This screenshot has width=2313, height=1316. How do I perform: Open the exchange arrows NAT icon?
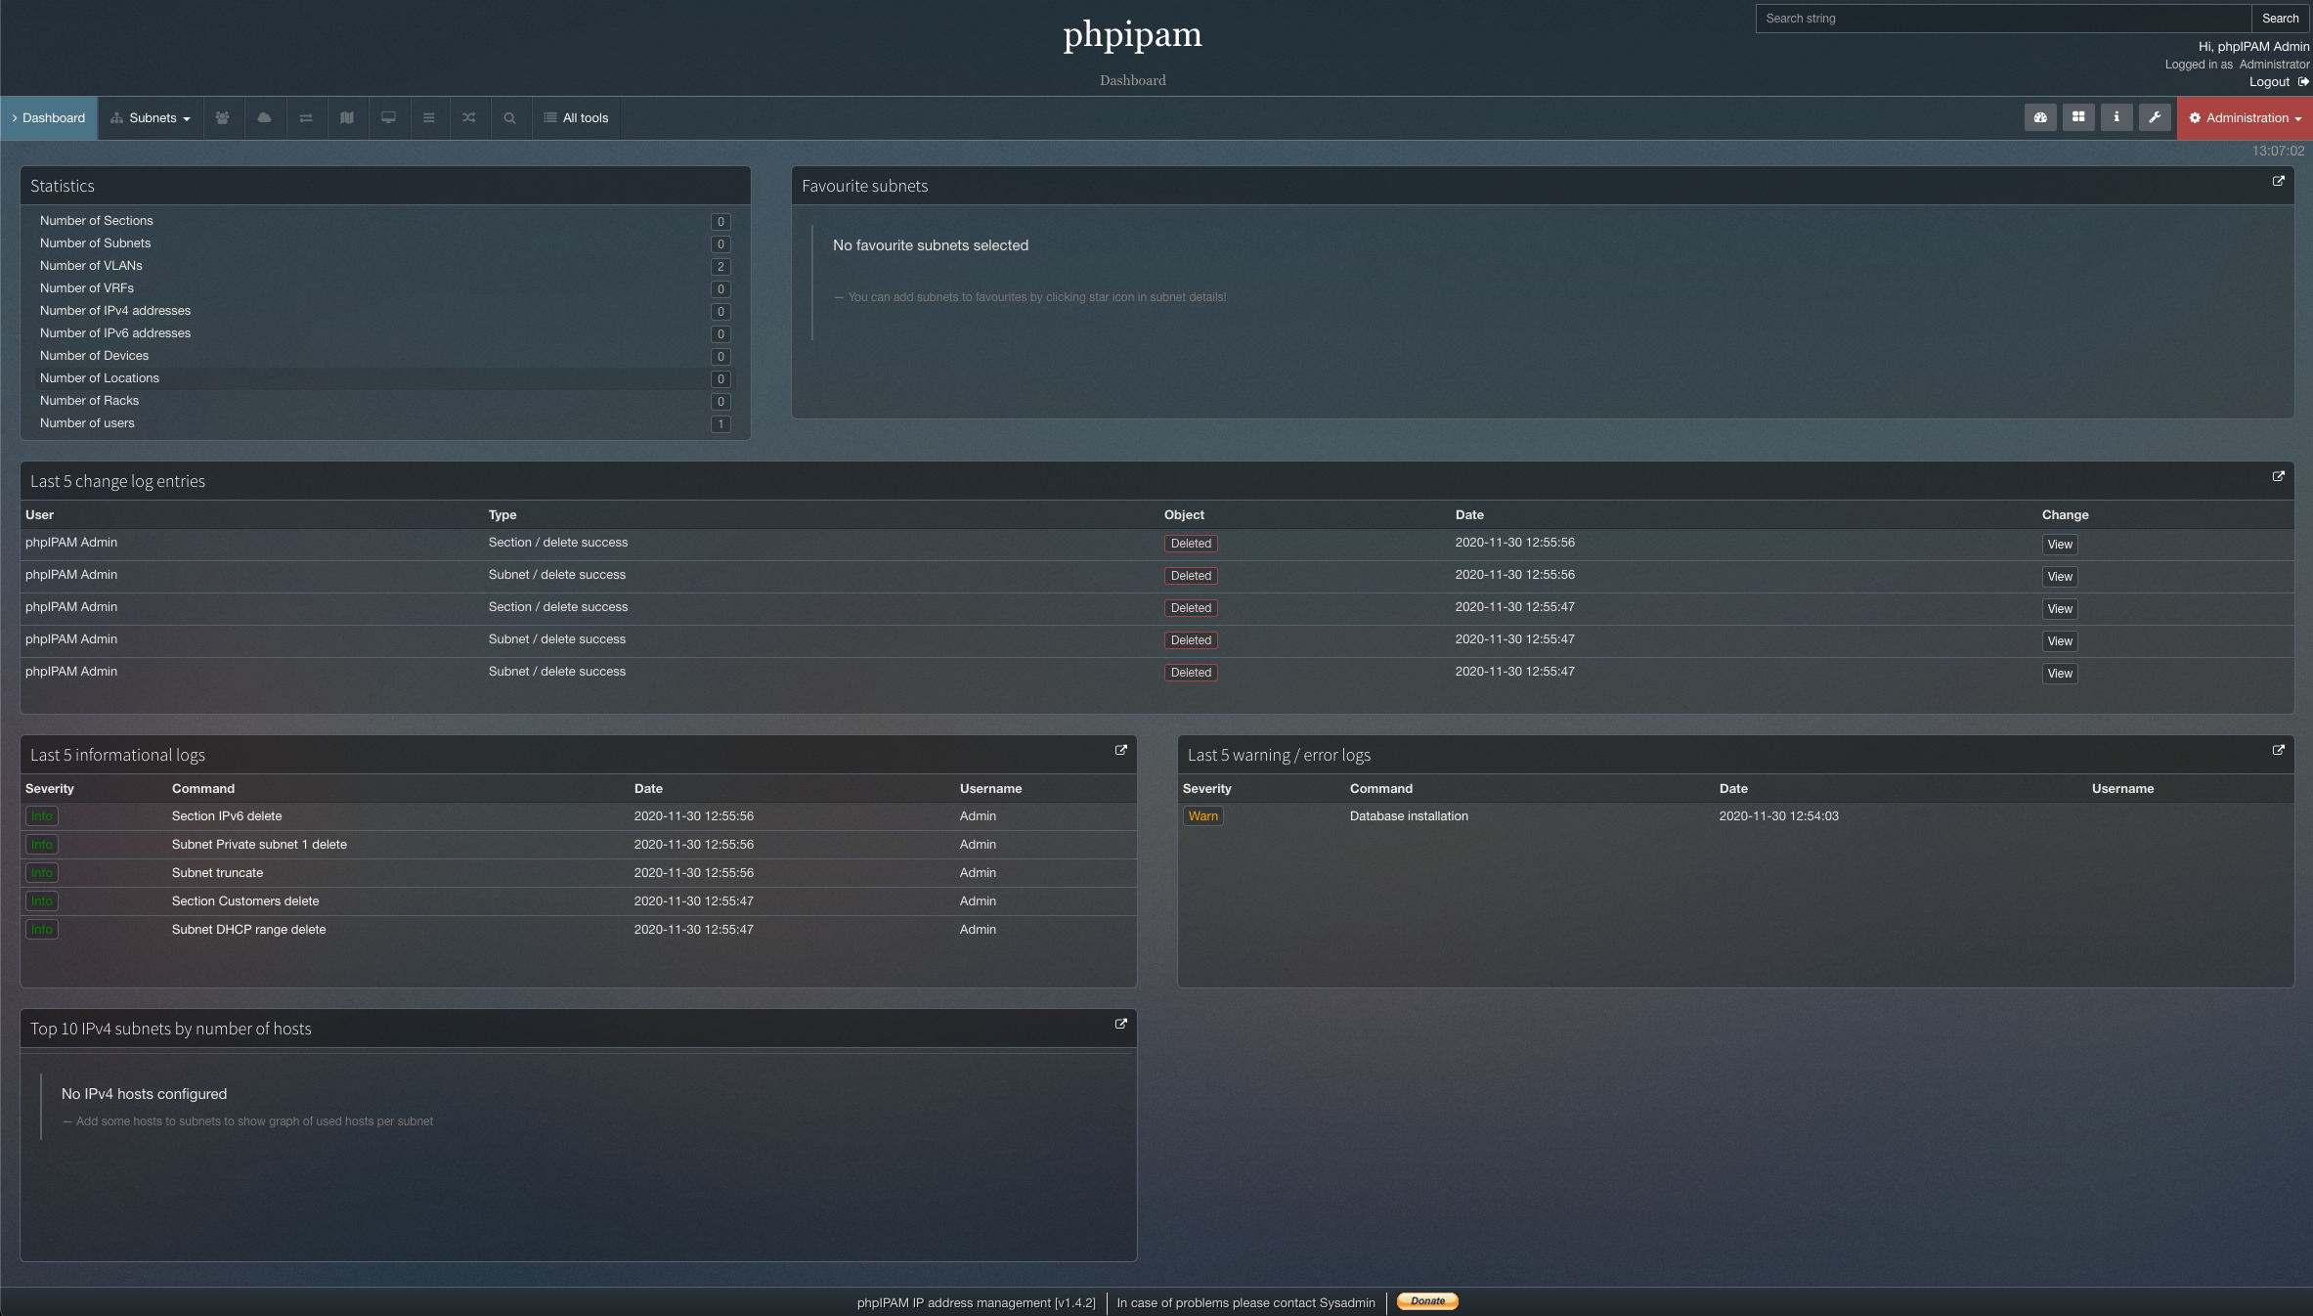click(306, 117)
